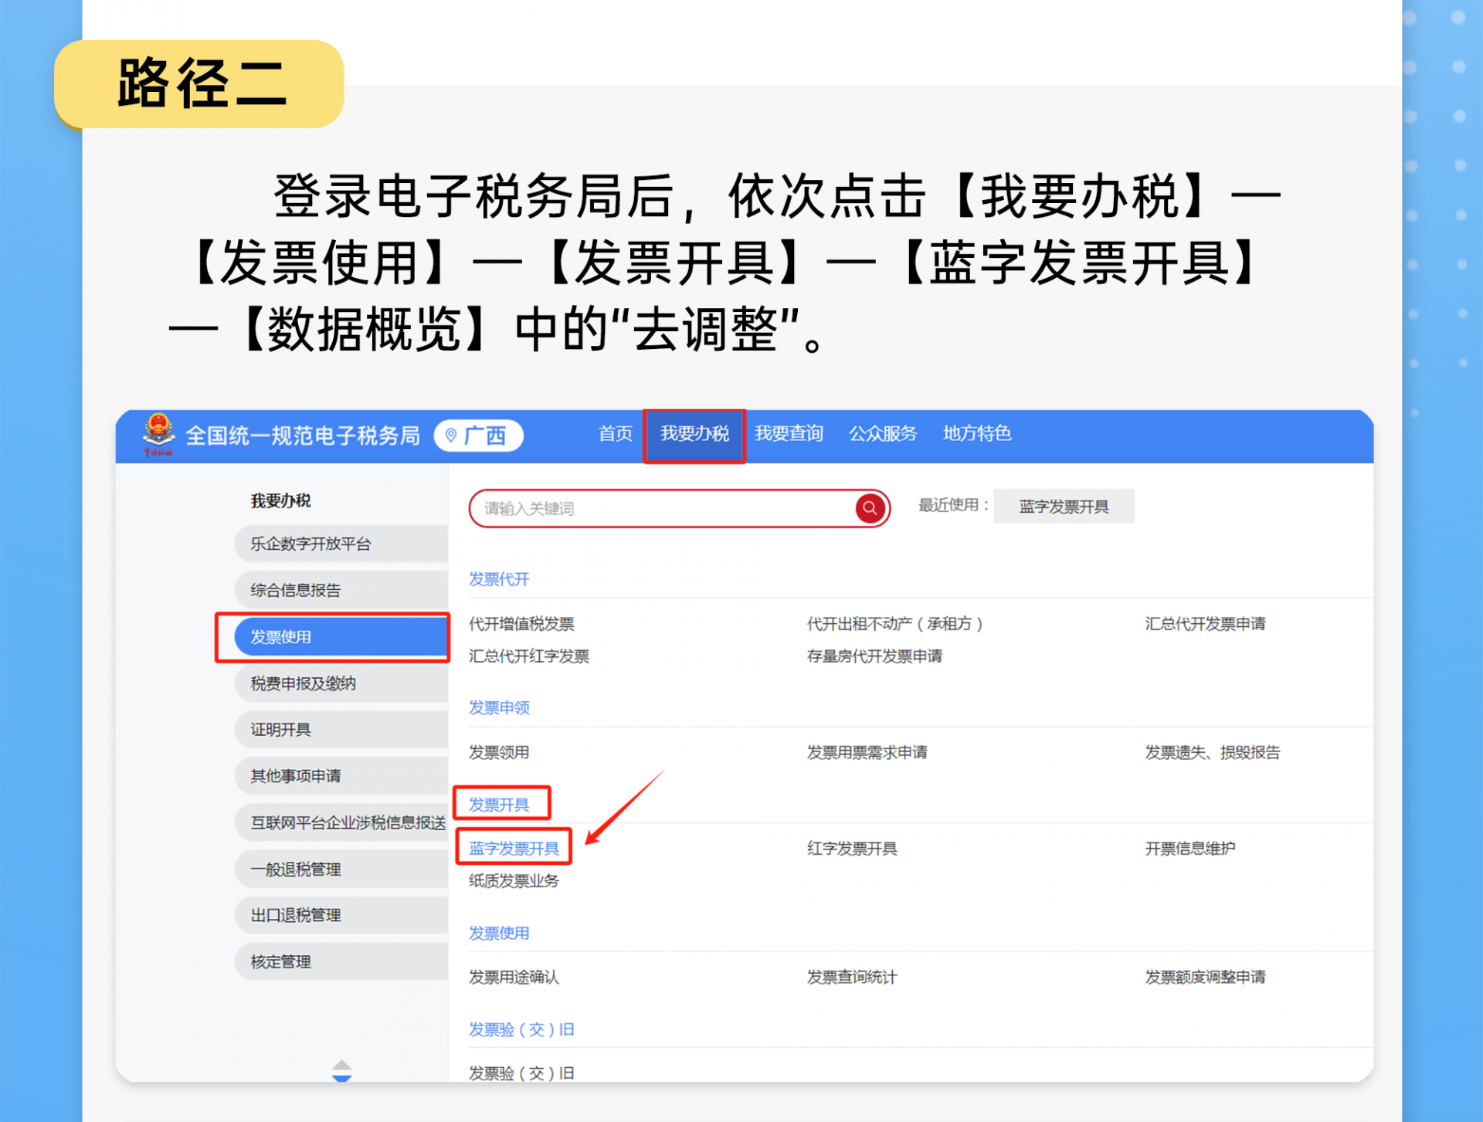The width and height of the screenshot is (1483, 1122).
Task: Click the recently used 蓝字发票开具 button
Action: [1064, 506]
